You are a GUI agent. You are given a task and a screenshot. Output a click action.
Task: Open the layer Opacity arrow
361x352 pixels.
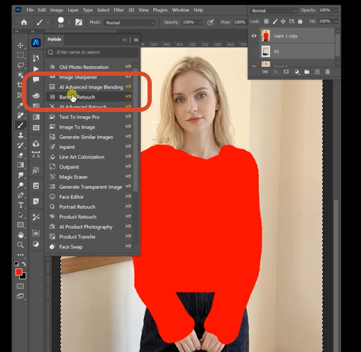click(336, 11)
